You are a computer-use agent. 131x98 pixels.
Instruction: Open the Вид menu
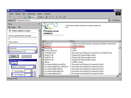pos(24,14)
